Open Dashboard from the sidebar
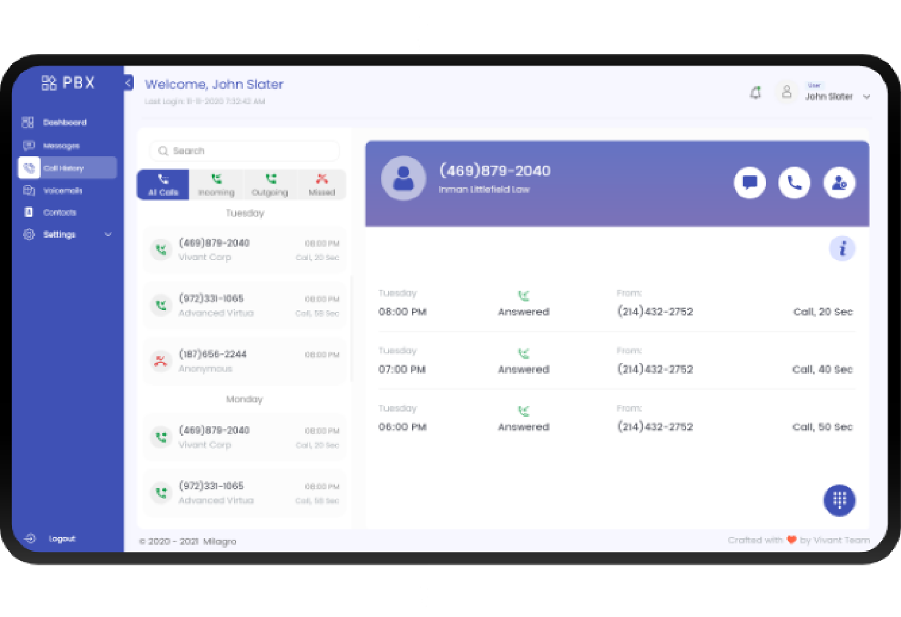The width and height of the screenshot is (901, 617). 65,122
